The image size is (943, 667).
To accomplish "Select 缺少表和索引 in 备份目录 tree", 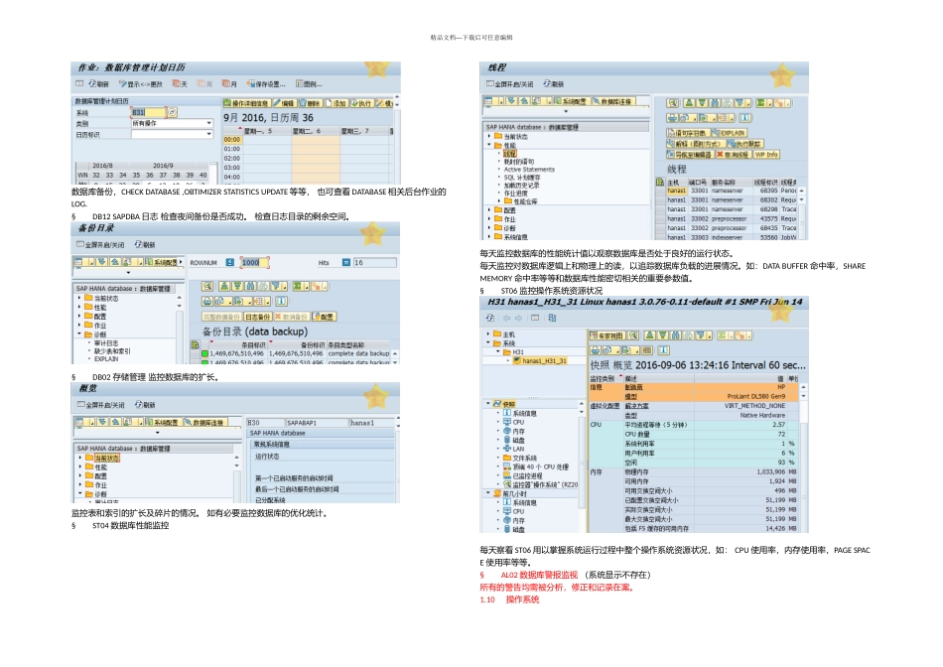I will (112, 350).
